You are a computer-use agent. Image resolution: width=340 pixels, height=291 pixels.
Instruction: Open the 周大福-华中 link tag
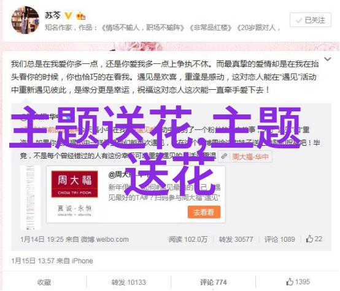250,156
